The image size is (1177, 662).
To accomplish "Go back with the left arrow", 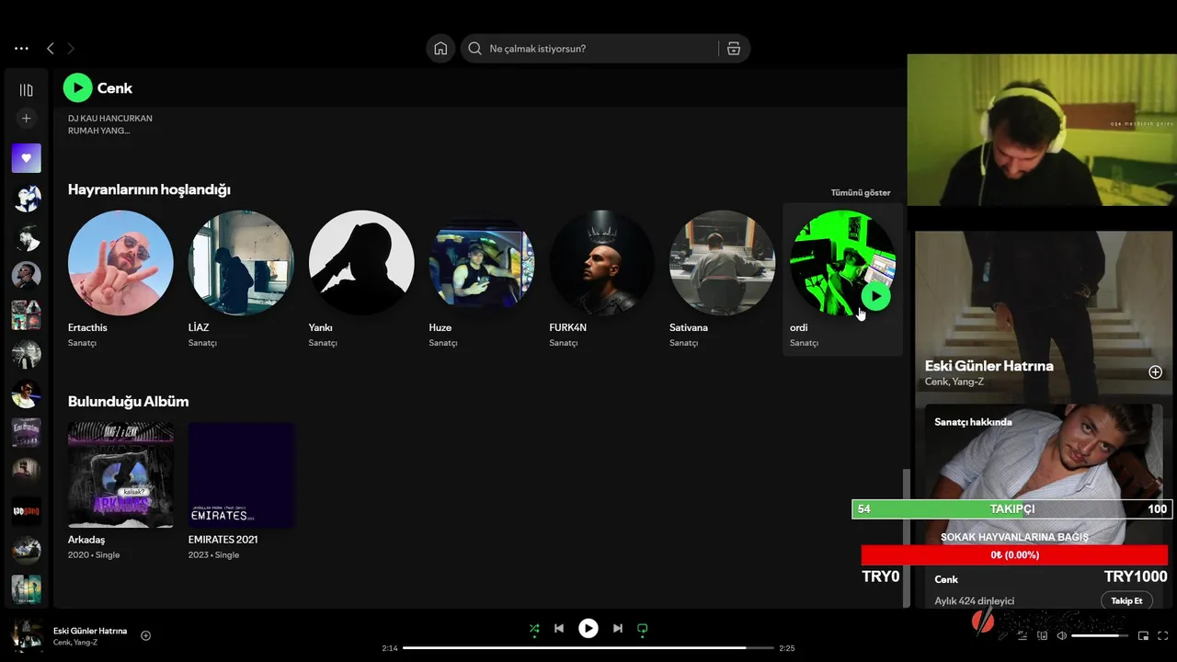I will 51,49.
